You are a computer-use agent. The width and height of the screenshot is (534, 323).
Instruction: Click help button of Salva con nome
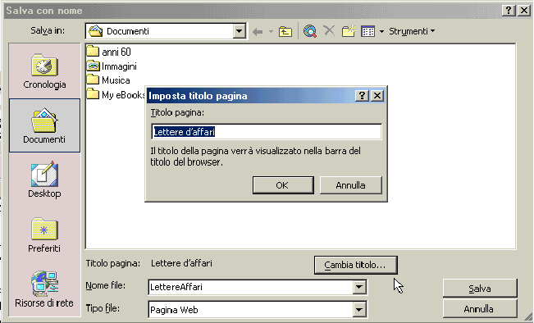pos(508,11)
